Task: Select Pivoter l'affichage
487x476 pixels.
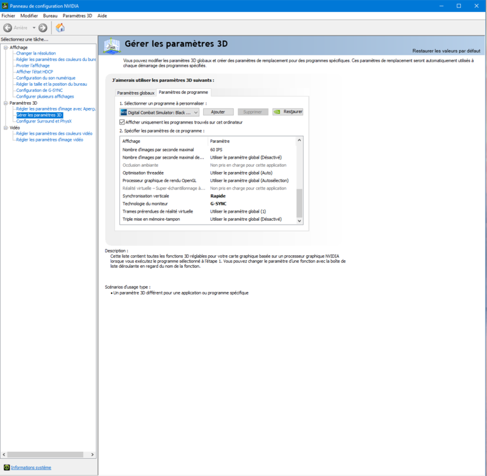Action: coord(33,66)
